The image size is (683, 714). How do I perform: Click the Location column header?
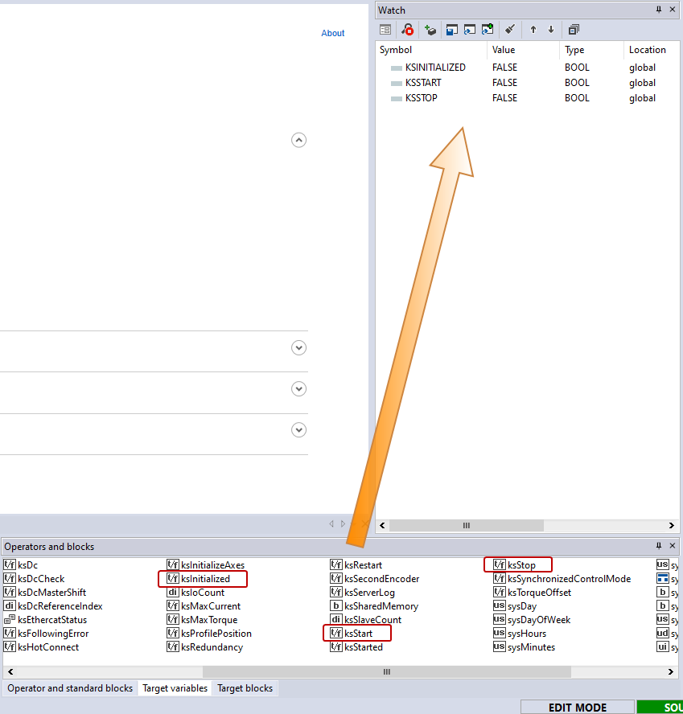(x=652, y=50)
